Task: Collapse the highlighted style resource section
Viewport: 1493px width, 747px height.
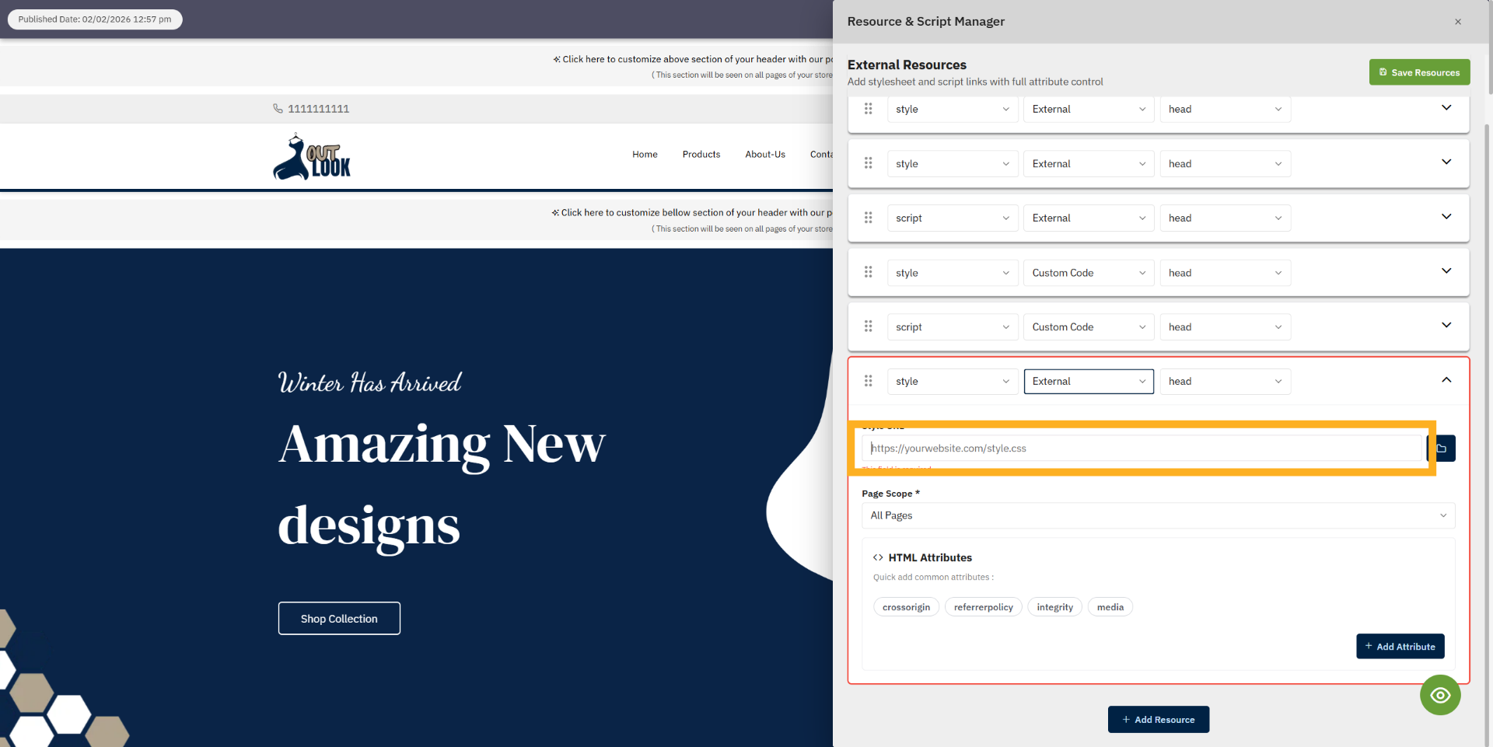Action: (x=1447, y=380)
